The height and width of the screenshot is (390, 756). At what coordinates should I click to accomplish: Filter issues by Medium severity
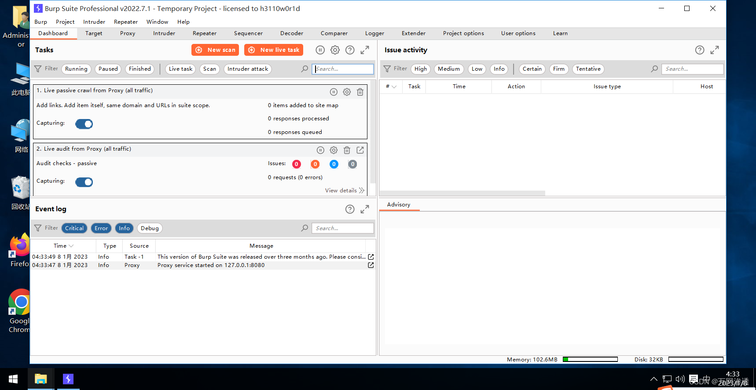449,69
